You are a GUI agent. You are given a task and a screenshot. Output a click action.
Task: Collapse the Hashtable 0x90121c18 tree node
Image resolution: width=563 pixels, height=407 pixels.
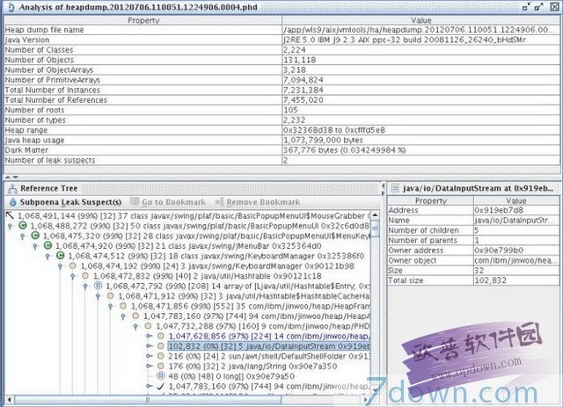72,277
